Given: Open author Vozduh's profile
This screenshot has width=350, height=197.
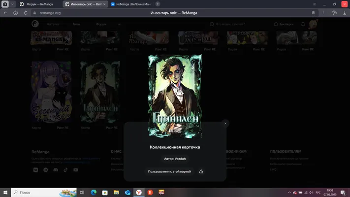Looking at the screenshot, I should click(175, 159).
